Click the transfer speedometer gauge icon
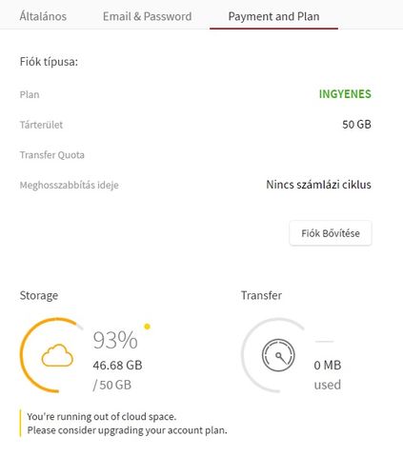This screenshot has height=457, width=403. tap(278, 355)
